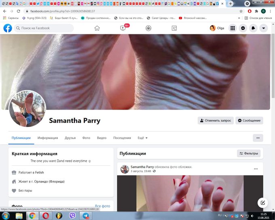Screen dimensions: 275x220
Task: Open the Все фото link
Action: point(103,206)
